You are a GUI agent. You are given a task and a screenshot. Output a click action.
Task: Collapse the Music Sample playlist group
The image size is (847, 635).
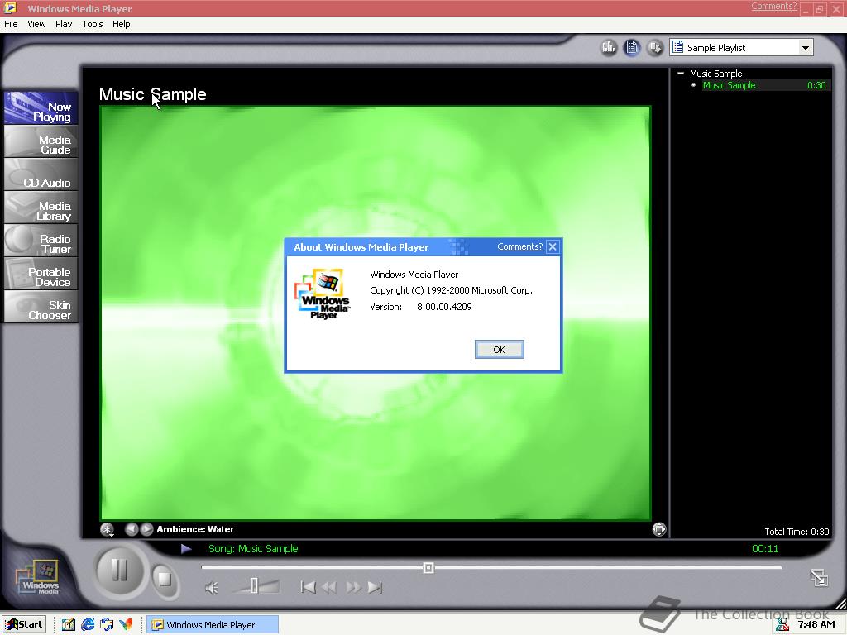(x=681, y=74)
